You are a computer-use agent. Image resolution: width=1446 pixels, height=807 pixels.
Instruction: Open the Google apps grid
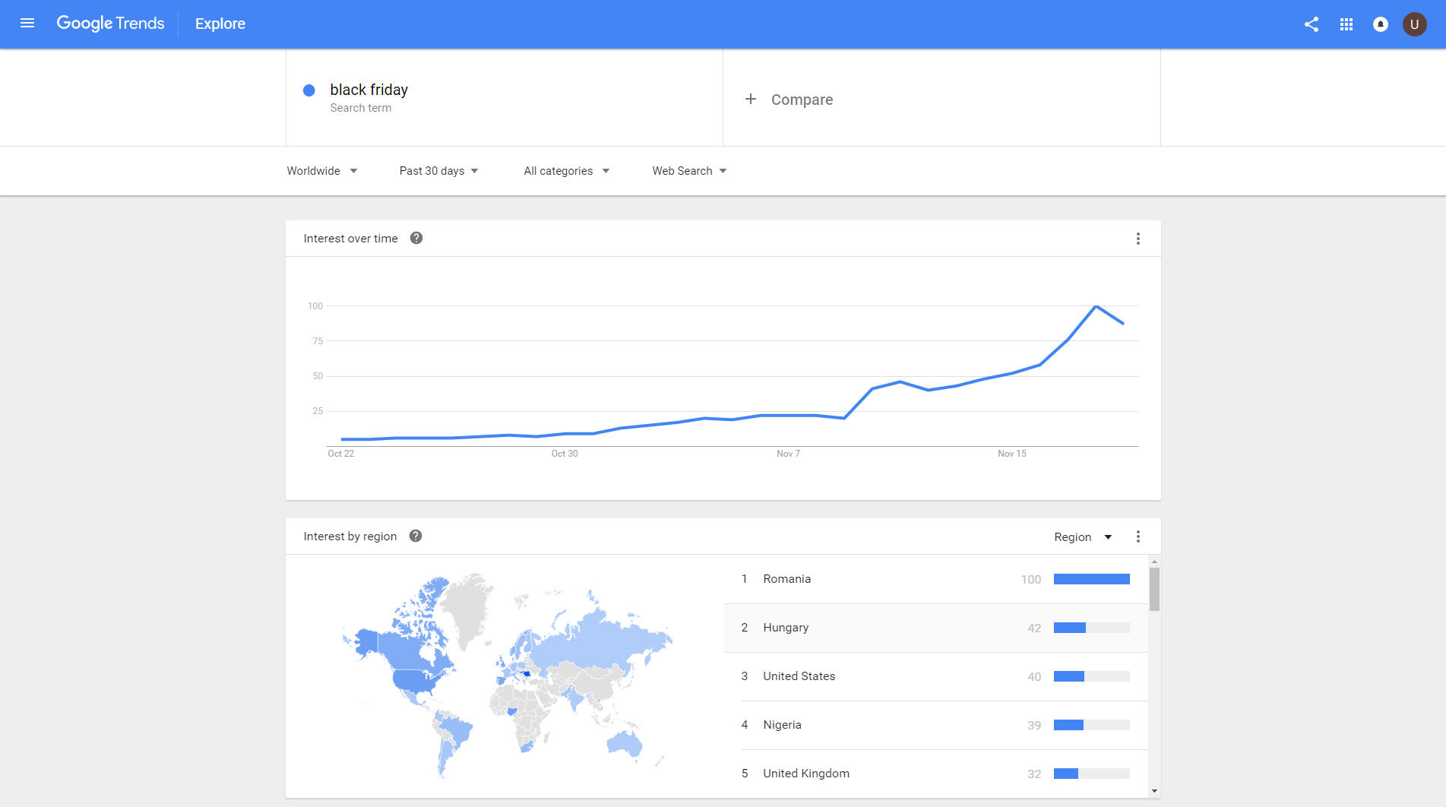[1346, 24]
